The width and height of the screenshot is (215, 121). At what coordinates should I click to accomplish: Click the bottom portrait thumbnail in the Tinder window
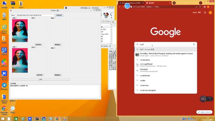[20, 61]
